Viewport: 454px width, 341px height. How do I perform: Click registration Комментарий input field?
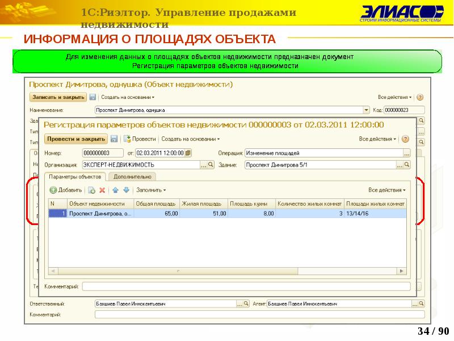(x=246, y=286)
